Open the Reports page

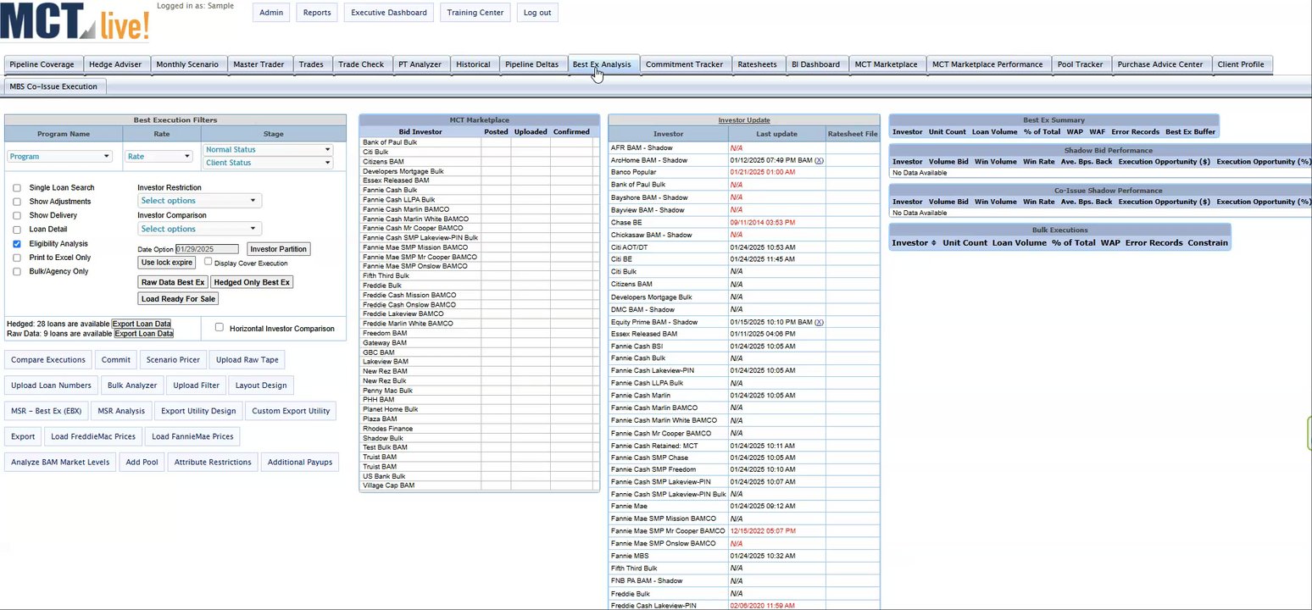click(x=317, y=13)
